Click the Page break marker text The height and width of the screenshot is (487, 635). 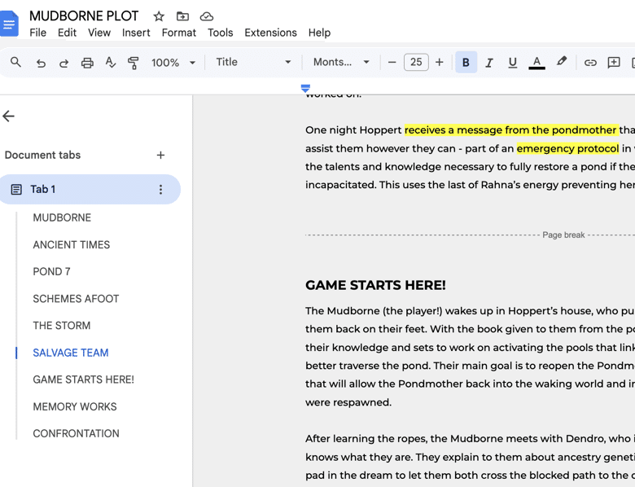click(x=563, y=235)
